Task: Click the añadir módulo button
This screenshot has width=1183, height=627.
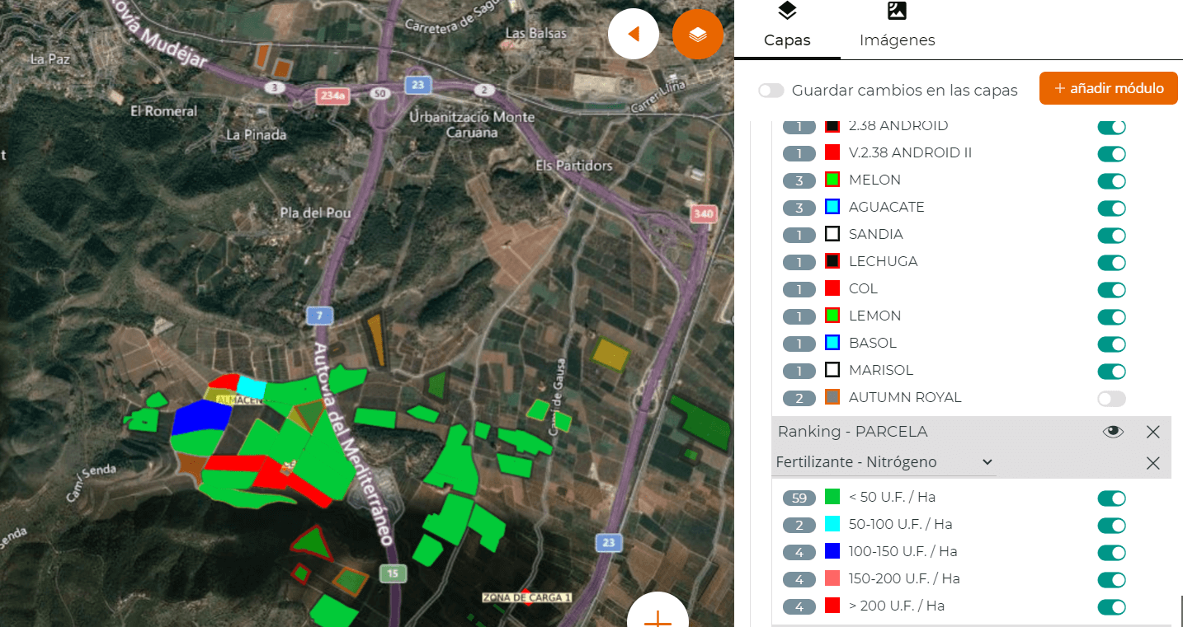Action: click(1108, 88)
